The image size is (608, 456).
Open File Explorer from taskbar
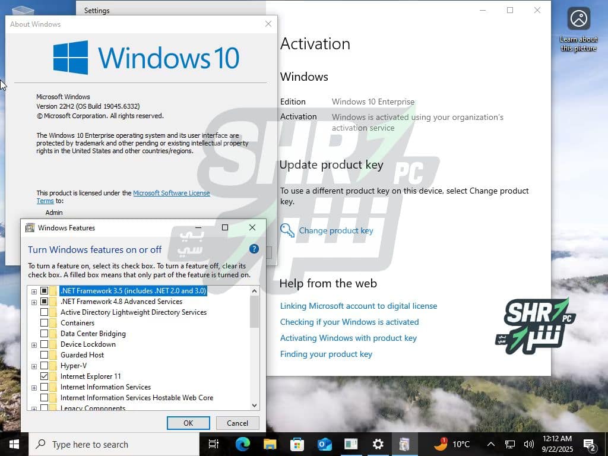tap(270, 444)
